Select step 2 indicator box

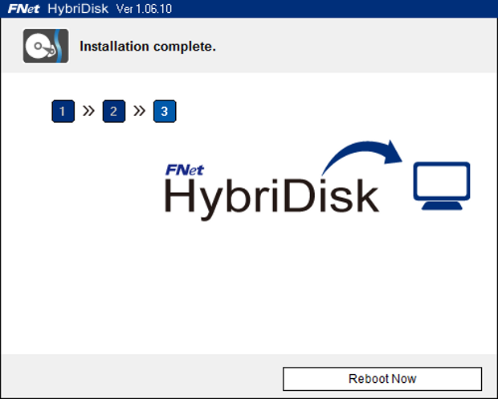tap(114, 111)
